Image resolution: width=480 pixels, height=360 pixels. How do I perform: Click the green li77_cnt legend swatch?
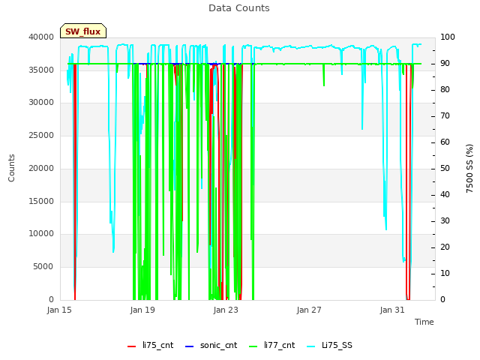click(x=253, y=346)
